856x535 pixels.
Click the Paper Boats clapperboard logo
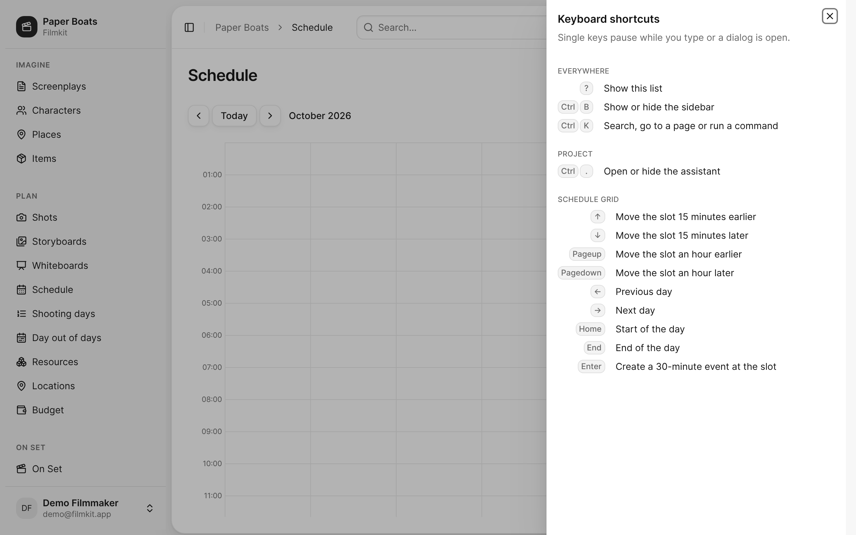coord(26,26)
